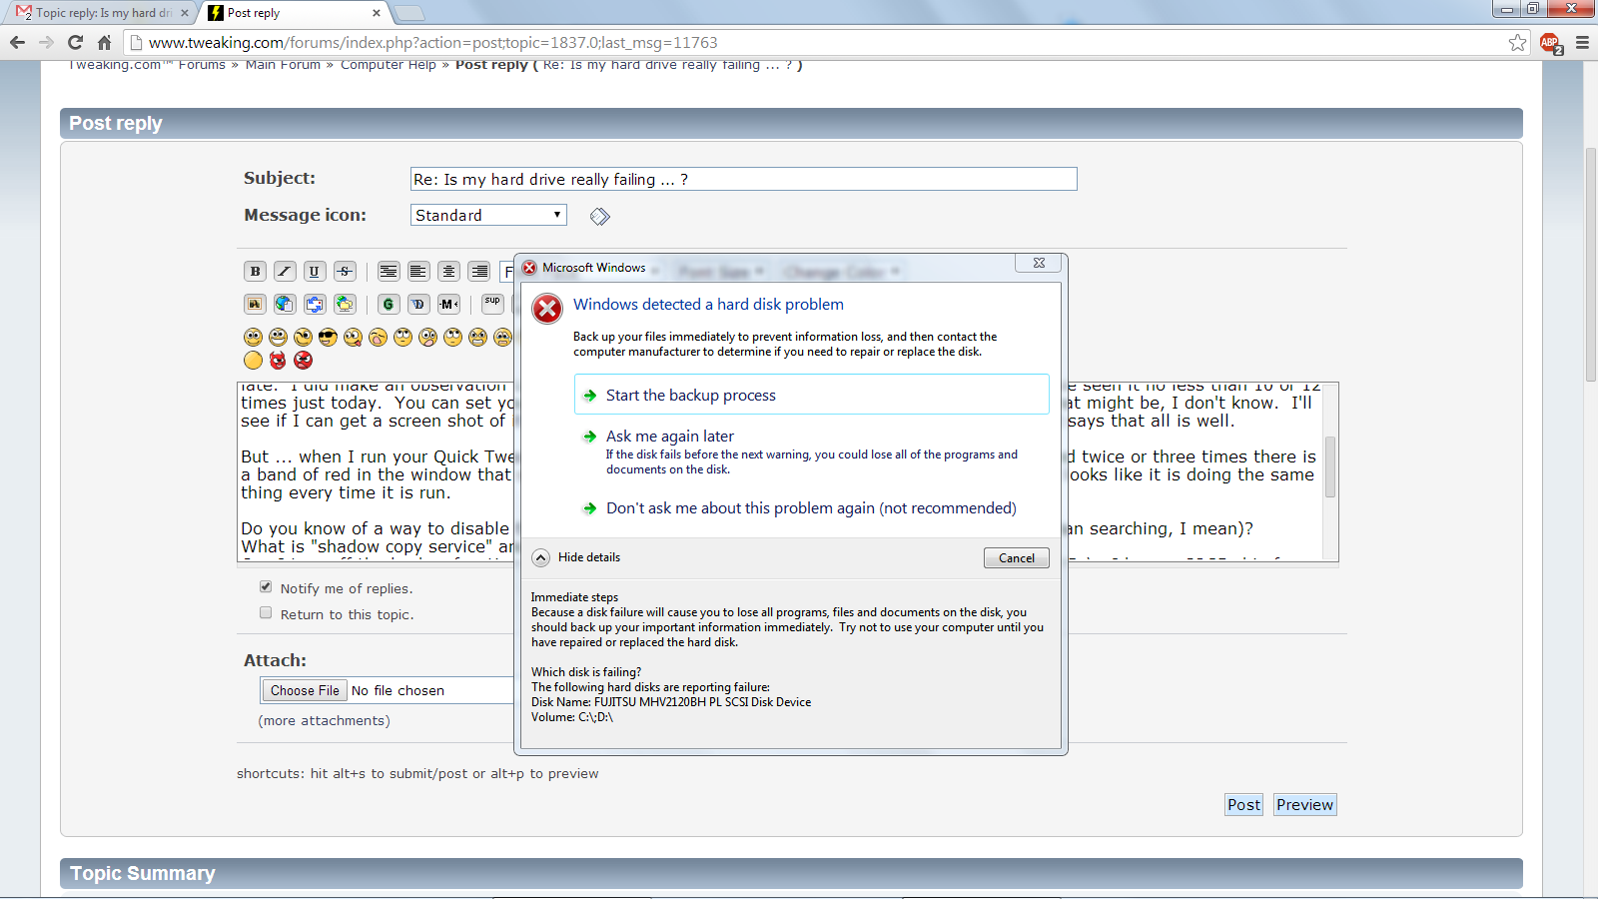Open the AdBlock Plus extension icon
This screenshot has width=1598, height=899.
(x=1549, y=43)
